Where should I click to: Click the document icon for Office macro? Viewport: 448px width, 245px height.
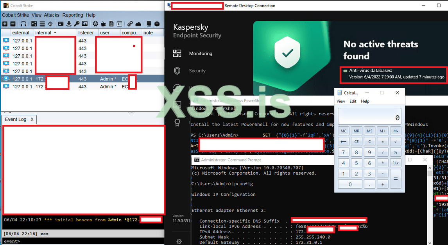[x=111, y=24]
